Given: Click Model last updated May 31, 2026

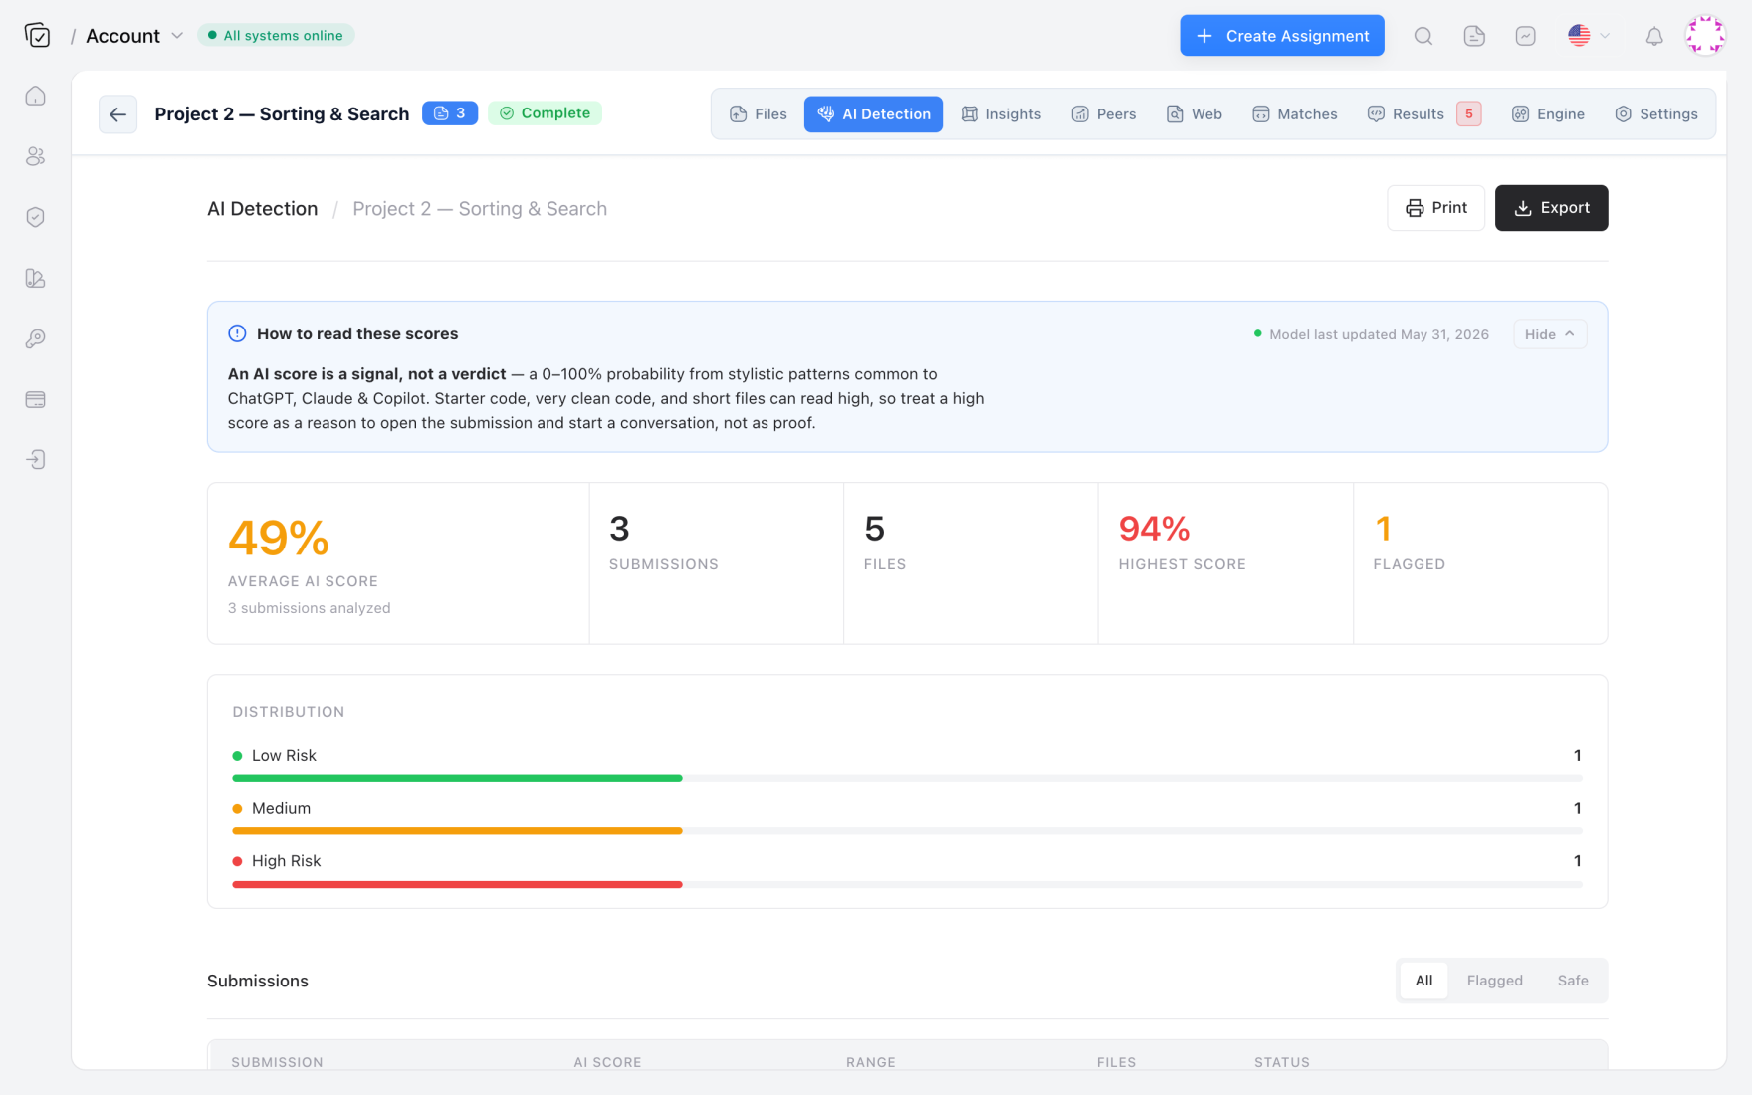Looking at the screenshot, I should [1371, 334].
